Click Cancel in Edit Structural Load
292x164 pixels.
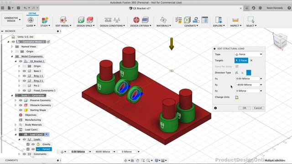tap(258, 108)
